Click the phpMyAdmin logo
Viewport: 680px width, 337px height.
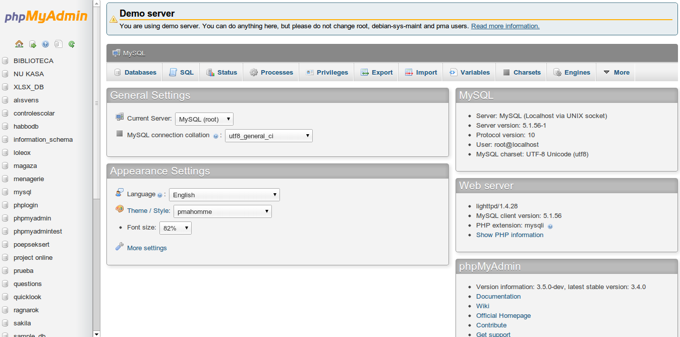[46, 17]
